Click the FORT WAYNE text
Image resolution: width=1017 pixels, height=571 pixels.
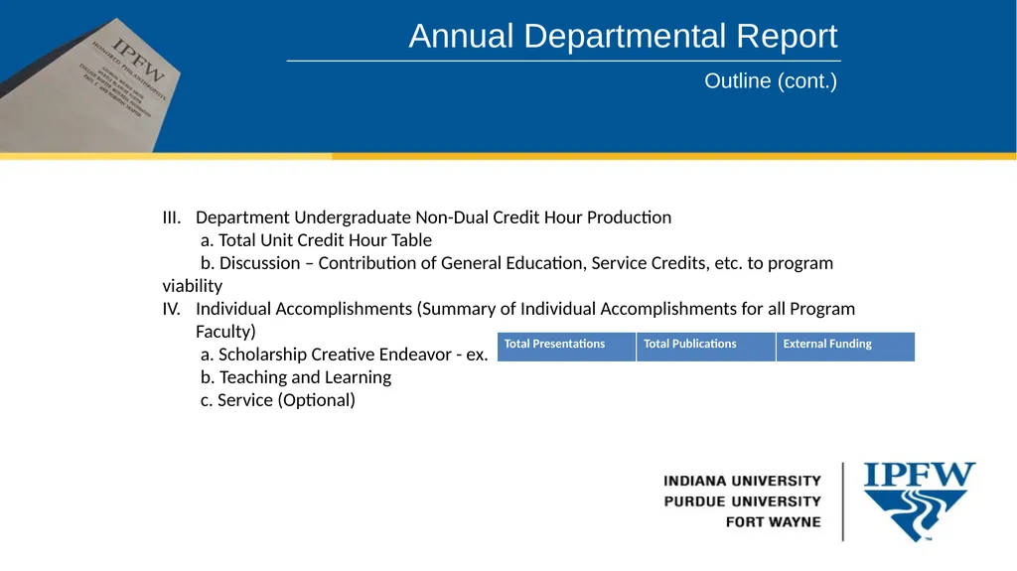[773, 521]
